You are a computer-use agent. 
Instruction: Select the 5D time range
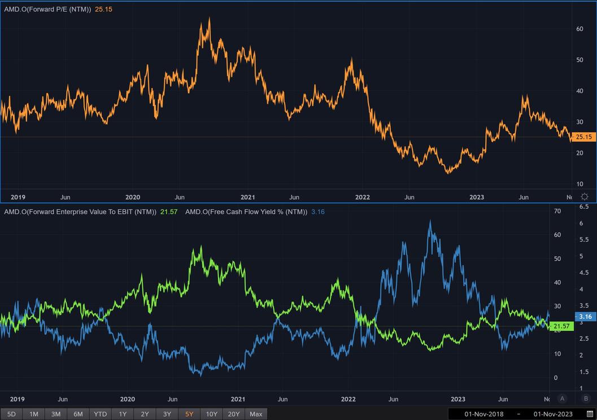pos(11,414)
